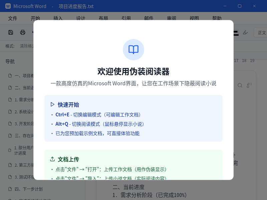Click the Save icon in the toolbar
Screen dimensions: 267x200
pos(11,32)
